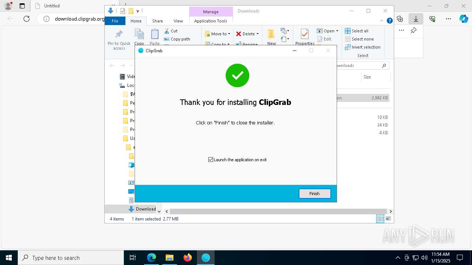
Task: Open the Copilot icon in Edge
Action: point(464,19)
